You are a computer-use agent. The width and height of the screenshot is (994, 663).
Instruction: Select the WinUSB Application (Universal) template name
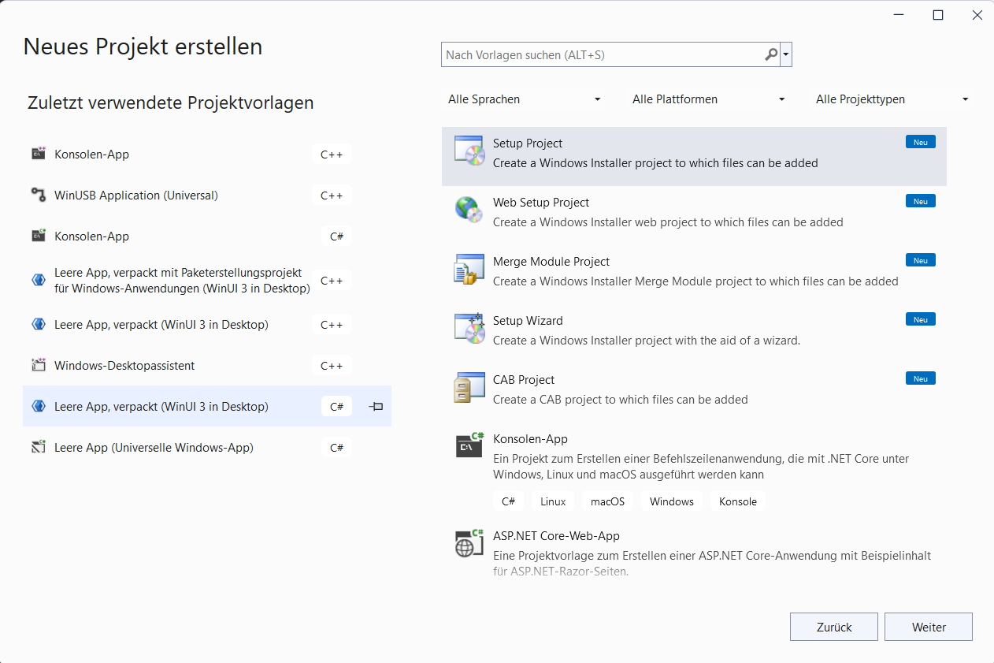[136, 195]
